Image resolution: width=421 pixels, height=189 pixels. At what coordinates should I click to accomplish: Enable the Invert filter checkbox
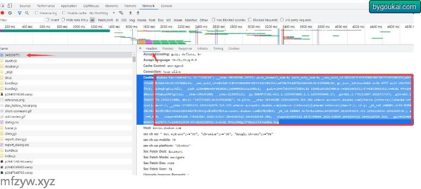(47, 20)
